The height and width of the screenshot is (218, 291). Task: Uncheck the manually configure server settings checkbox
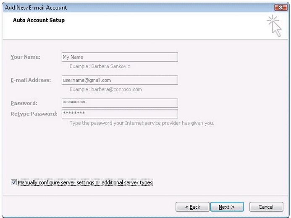[x=14, y=183]
